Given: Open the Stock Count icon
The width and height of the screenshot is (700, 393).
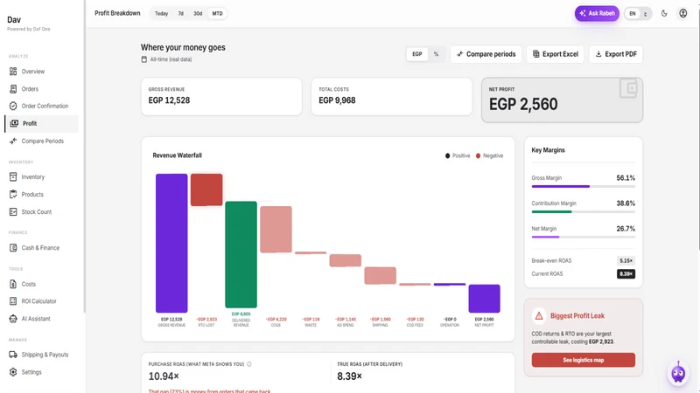Looking at the screenshot, I should (13, 211).
